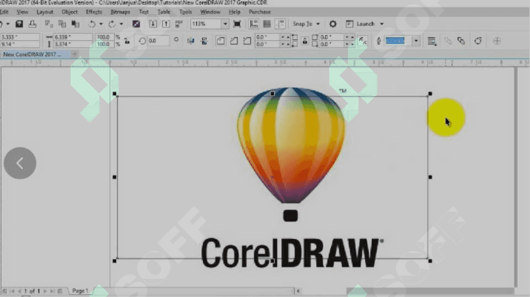Select the round corner icon

221,41
